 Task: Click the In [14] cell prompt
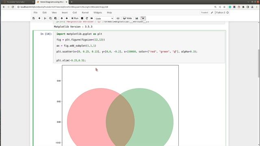click(x=46, y=34)
